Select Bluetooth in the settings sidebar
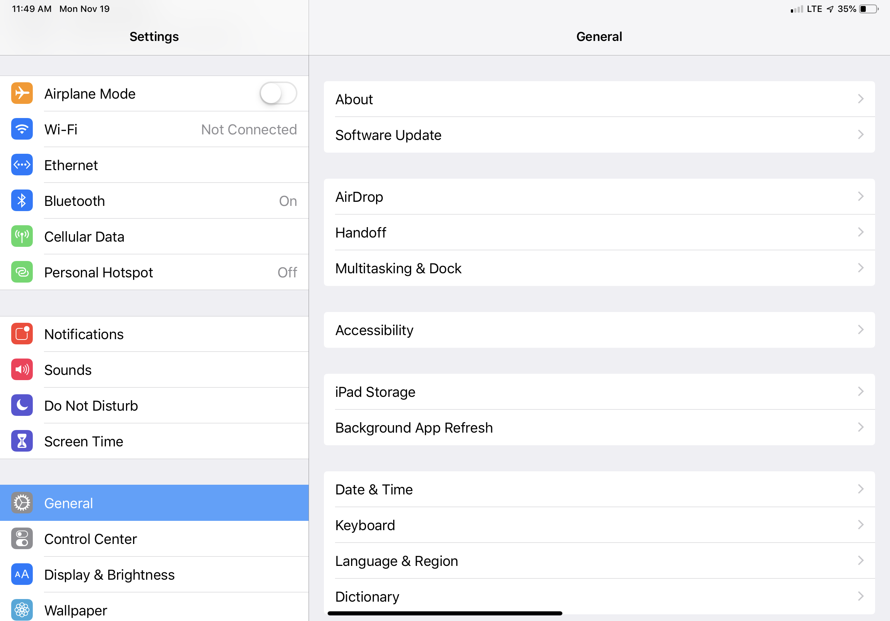Screen dimensions: 890x621 click(154, 201)
